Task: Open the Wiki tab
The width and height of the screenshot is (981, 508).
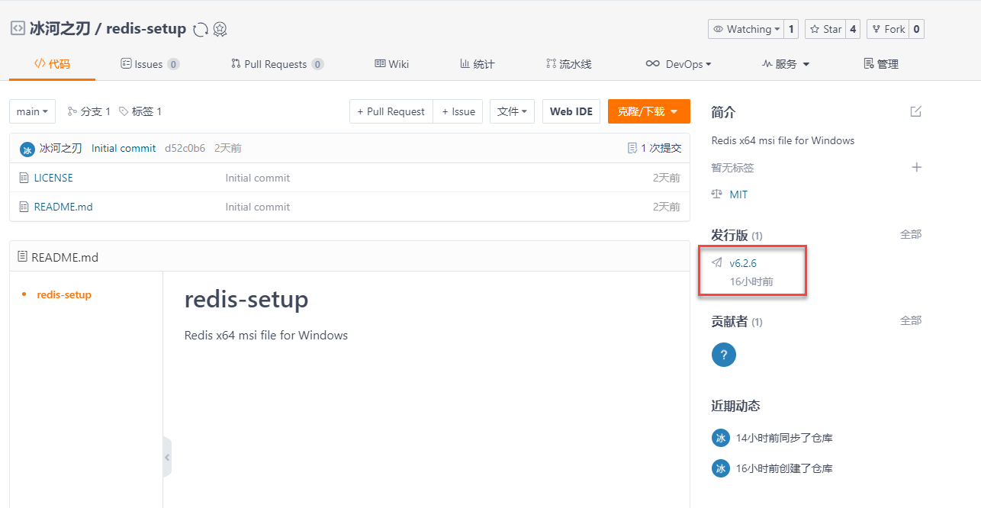Action: pyautogui.click(x=391, y=64)
